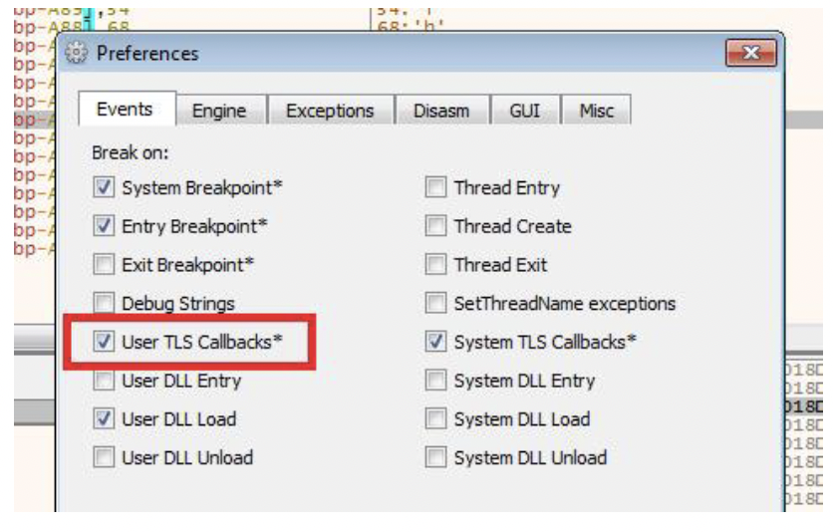833x532 pixels.
Task: Enable Debug Strings option
Action: [104, 303]
